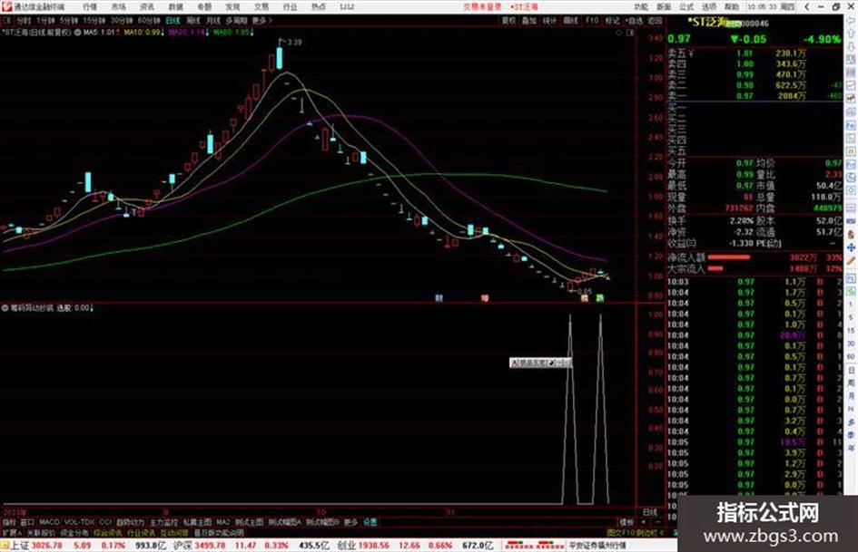Open the 帮助 menu

[732, 6]
